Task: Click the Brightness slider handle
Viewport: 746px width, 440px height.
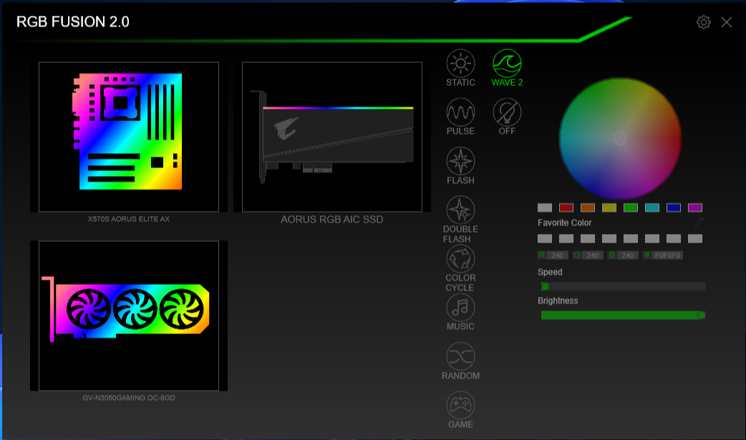Action: [702, 314]
